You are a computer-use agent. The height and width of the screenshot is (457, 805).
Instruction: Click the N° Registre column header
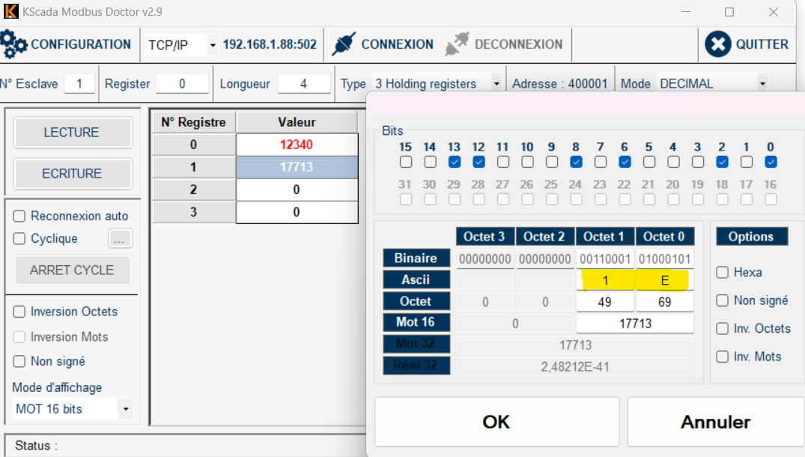click(193, 122)
